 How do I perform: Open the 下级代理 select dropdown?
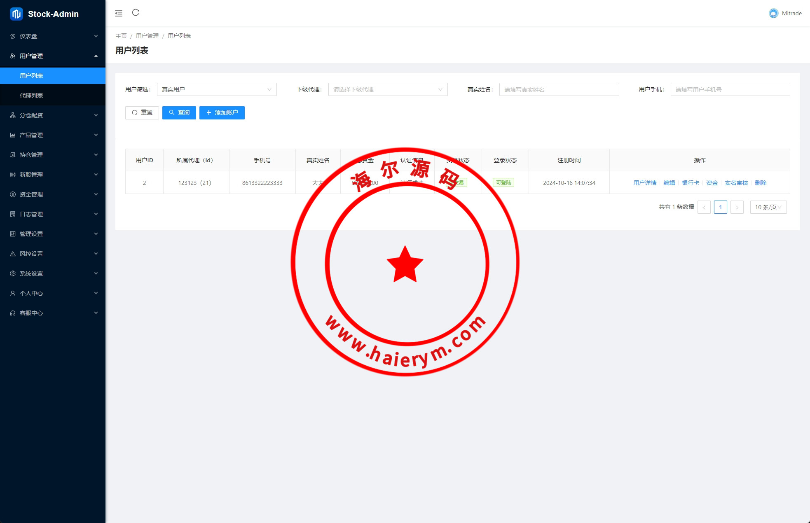click(388, 89)
